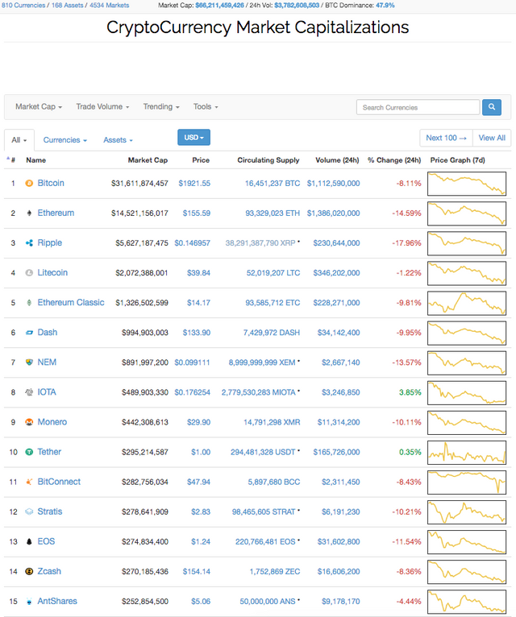The image size is (516, 617).
Task: Click the 810 Currencies link
Action: pyautogui.click(x=23, y=6)
